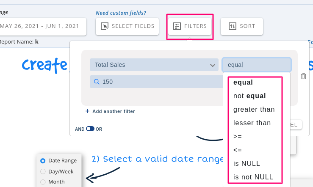This screenshot has height=187, width=313.
Task: Click the trash icon to delete filter
Action: click(303, 76)
